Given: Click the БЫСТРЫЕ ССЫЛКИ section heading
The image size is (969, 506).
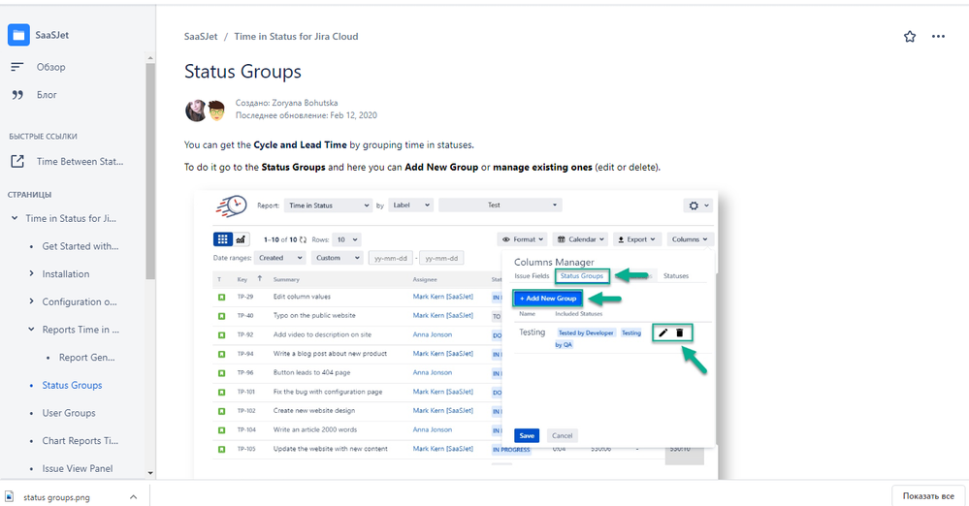Looking at the screenshot, I should (x=44, y=137).
